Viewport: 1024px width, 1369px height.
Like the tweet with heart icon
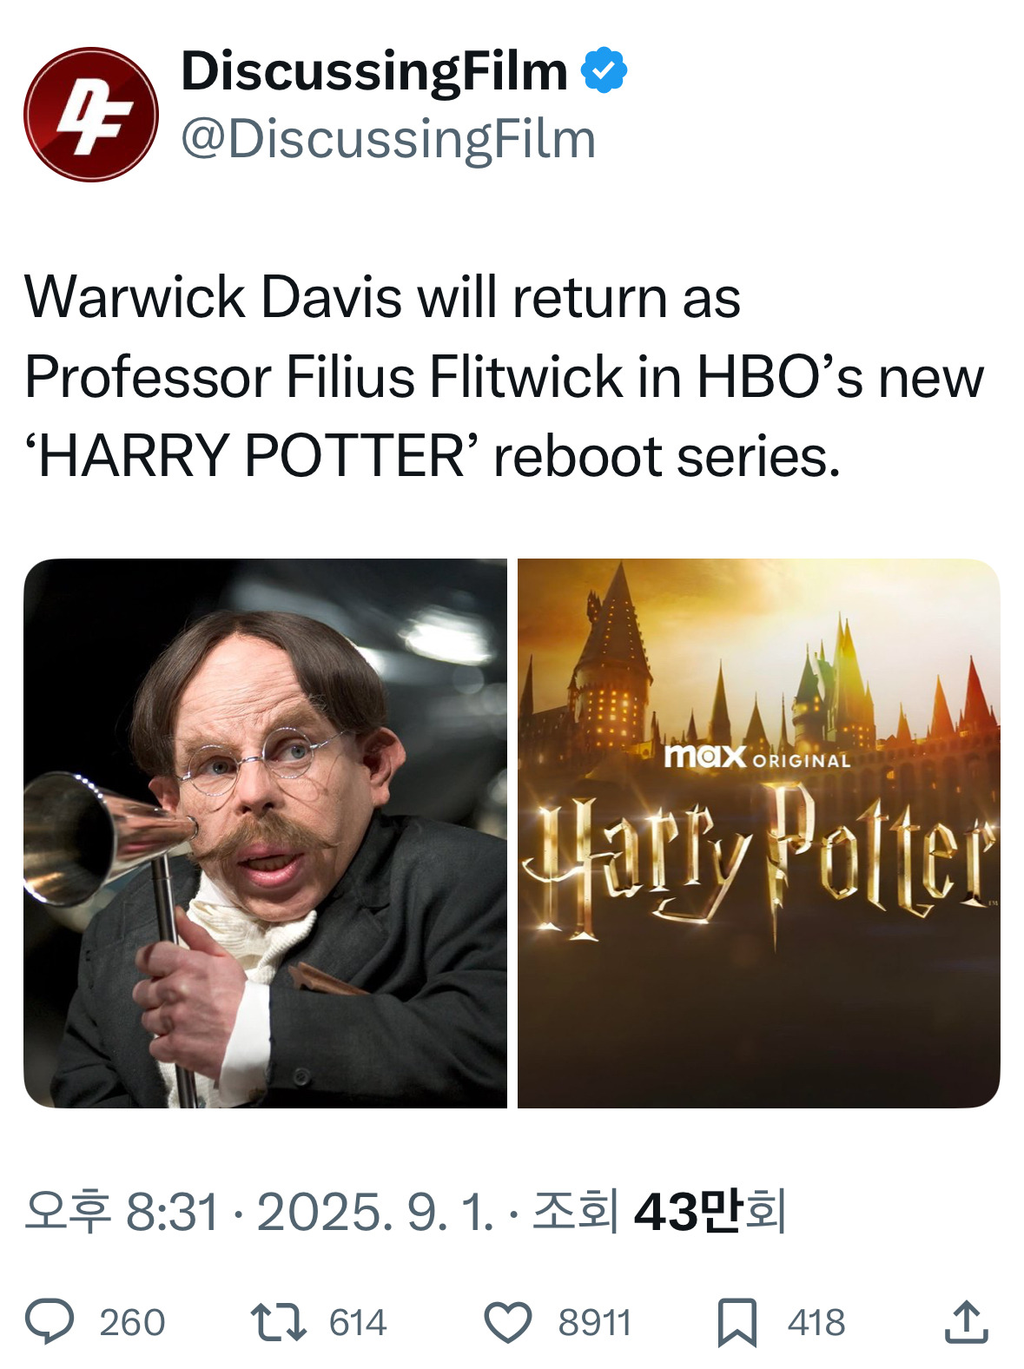pos(507,1323)
